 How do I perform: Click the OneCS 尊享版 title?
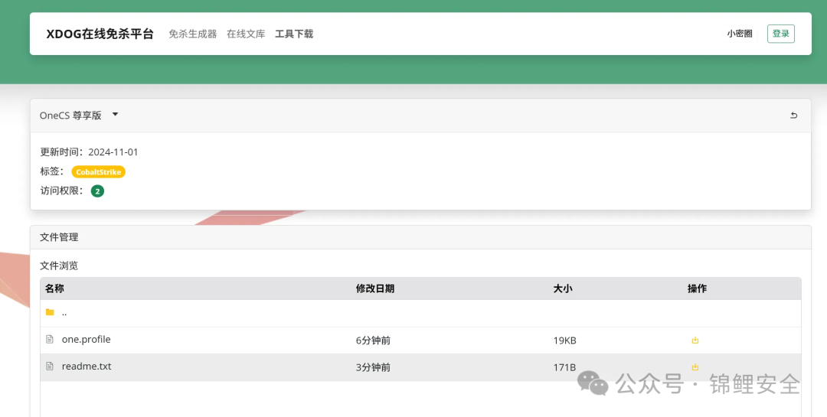click(70, 116)
